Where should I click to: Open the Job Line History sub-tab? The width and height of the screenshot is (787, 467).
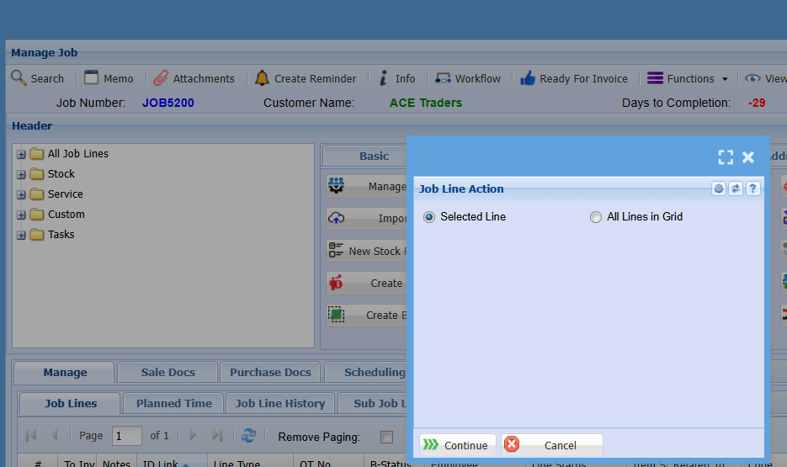(x=280, y=403)
